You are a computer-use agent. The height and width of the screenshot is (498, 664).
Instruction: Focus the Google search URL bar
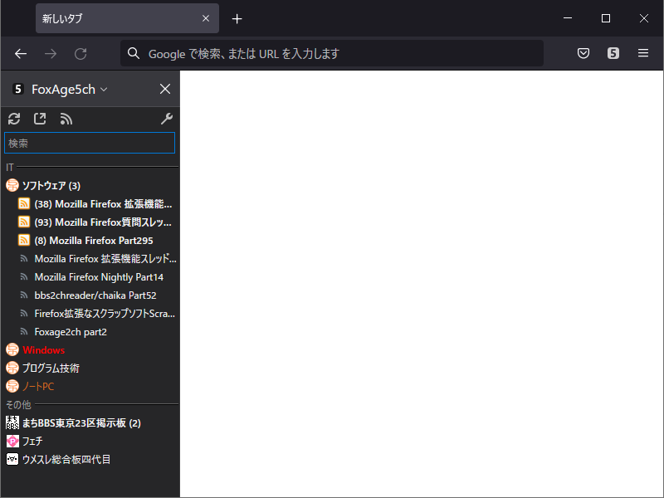[331, 53]
